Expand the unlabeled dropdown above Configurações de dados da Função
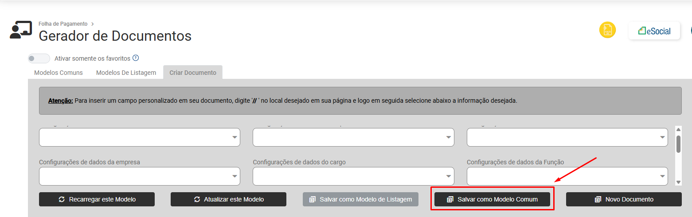Image resolution: width=692 pixels, height=217 pixels. pyautogui.click(x=567, y=137)
